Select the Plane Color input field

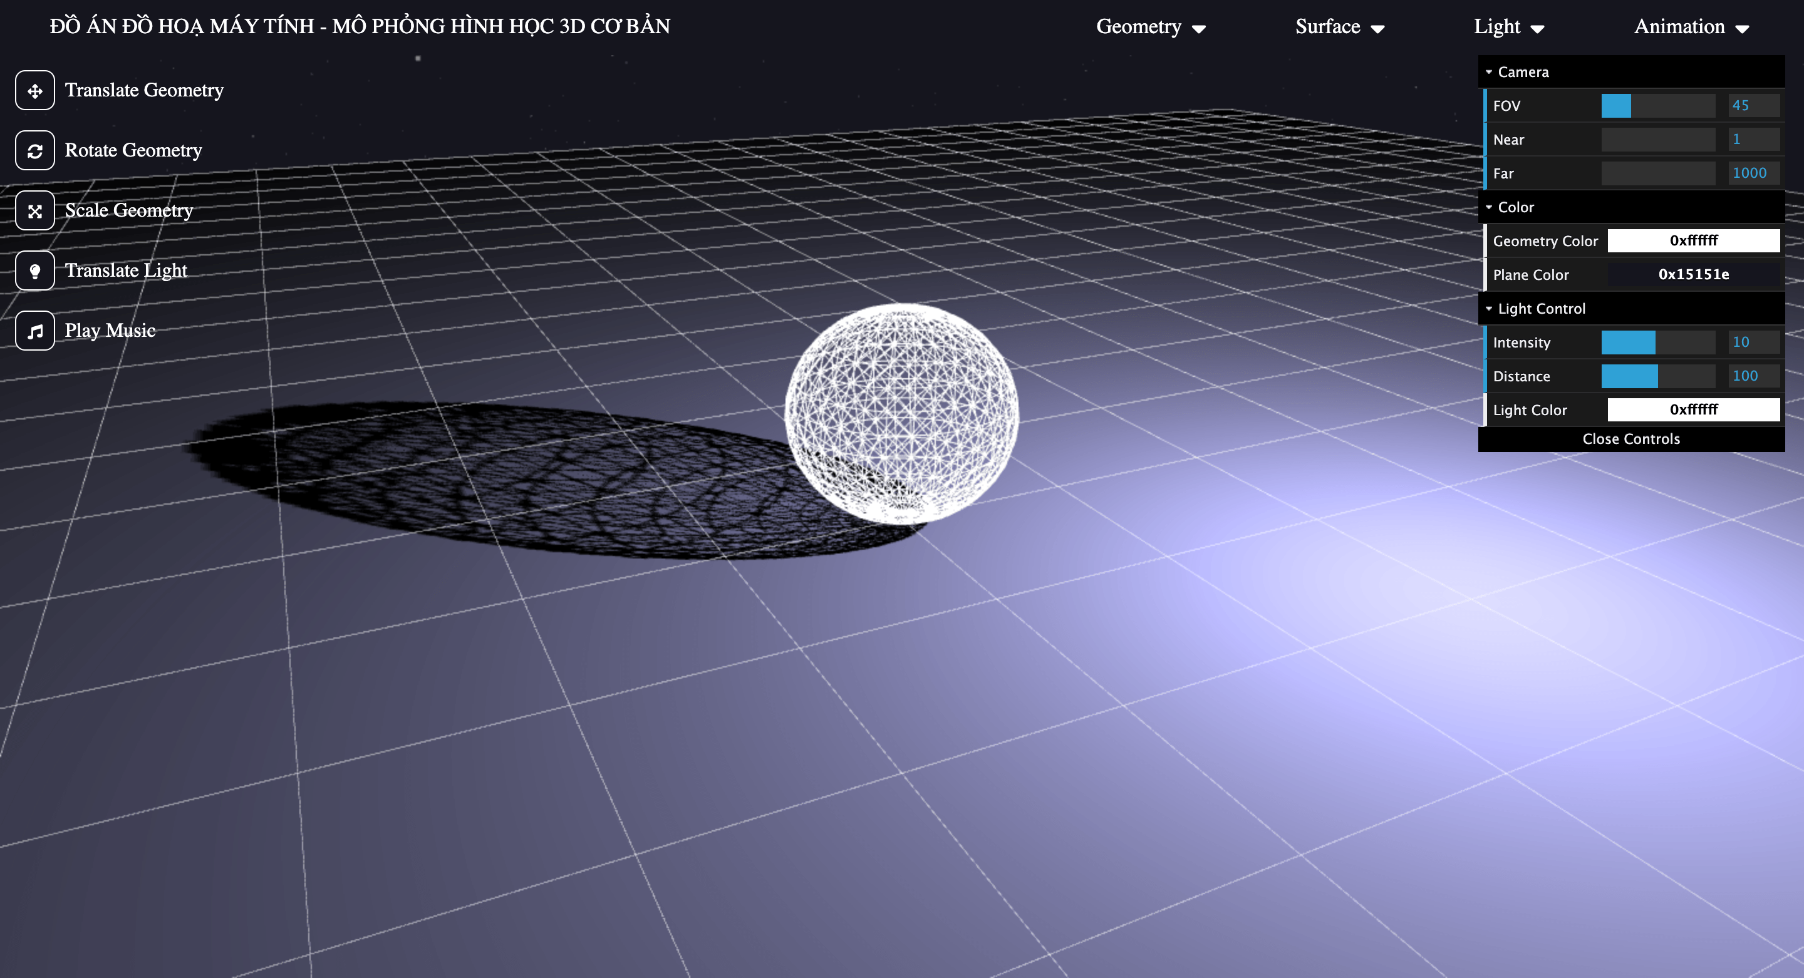coord(1687,275)
